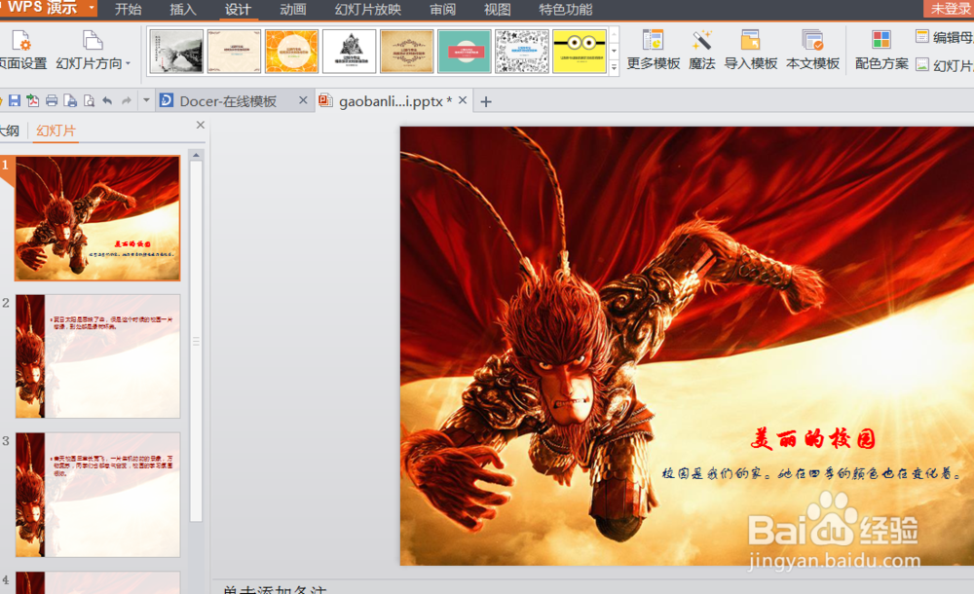This screenshot has width=974, height=594.
Task: Open 页面设置 page setup
Action: 21,50
